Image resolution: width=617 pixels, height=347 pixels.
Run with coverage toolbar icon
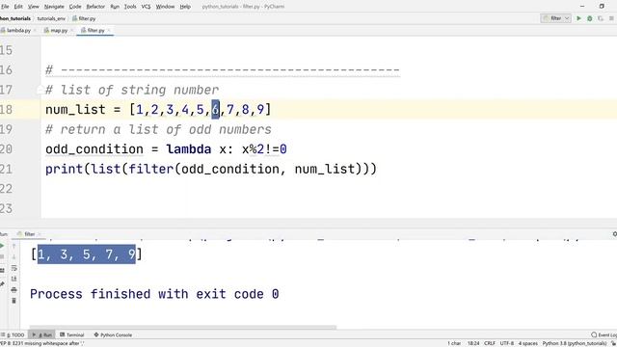point(601,18)
